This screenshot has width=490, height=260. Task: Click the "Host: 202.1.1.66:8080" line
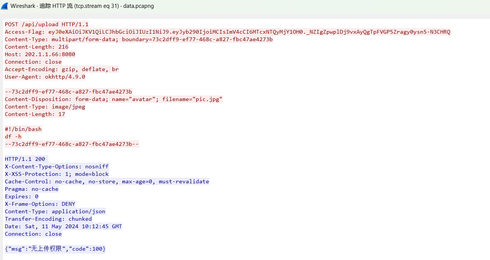(40, 54)
